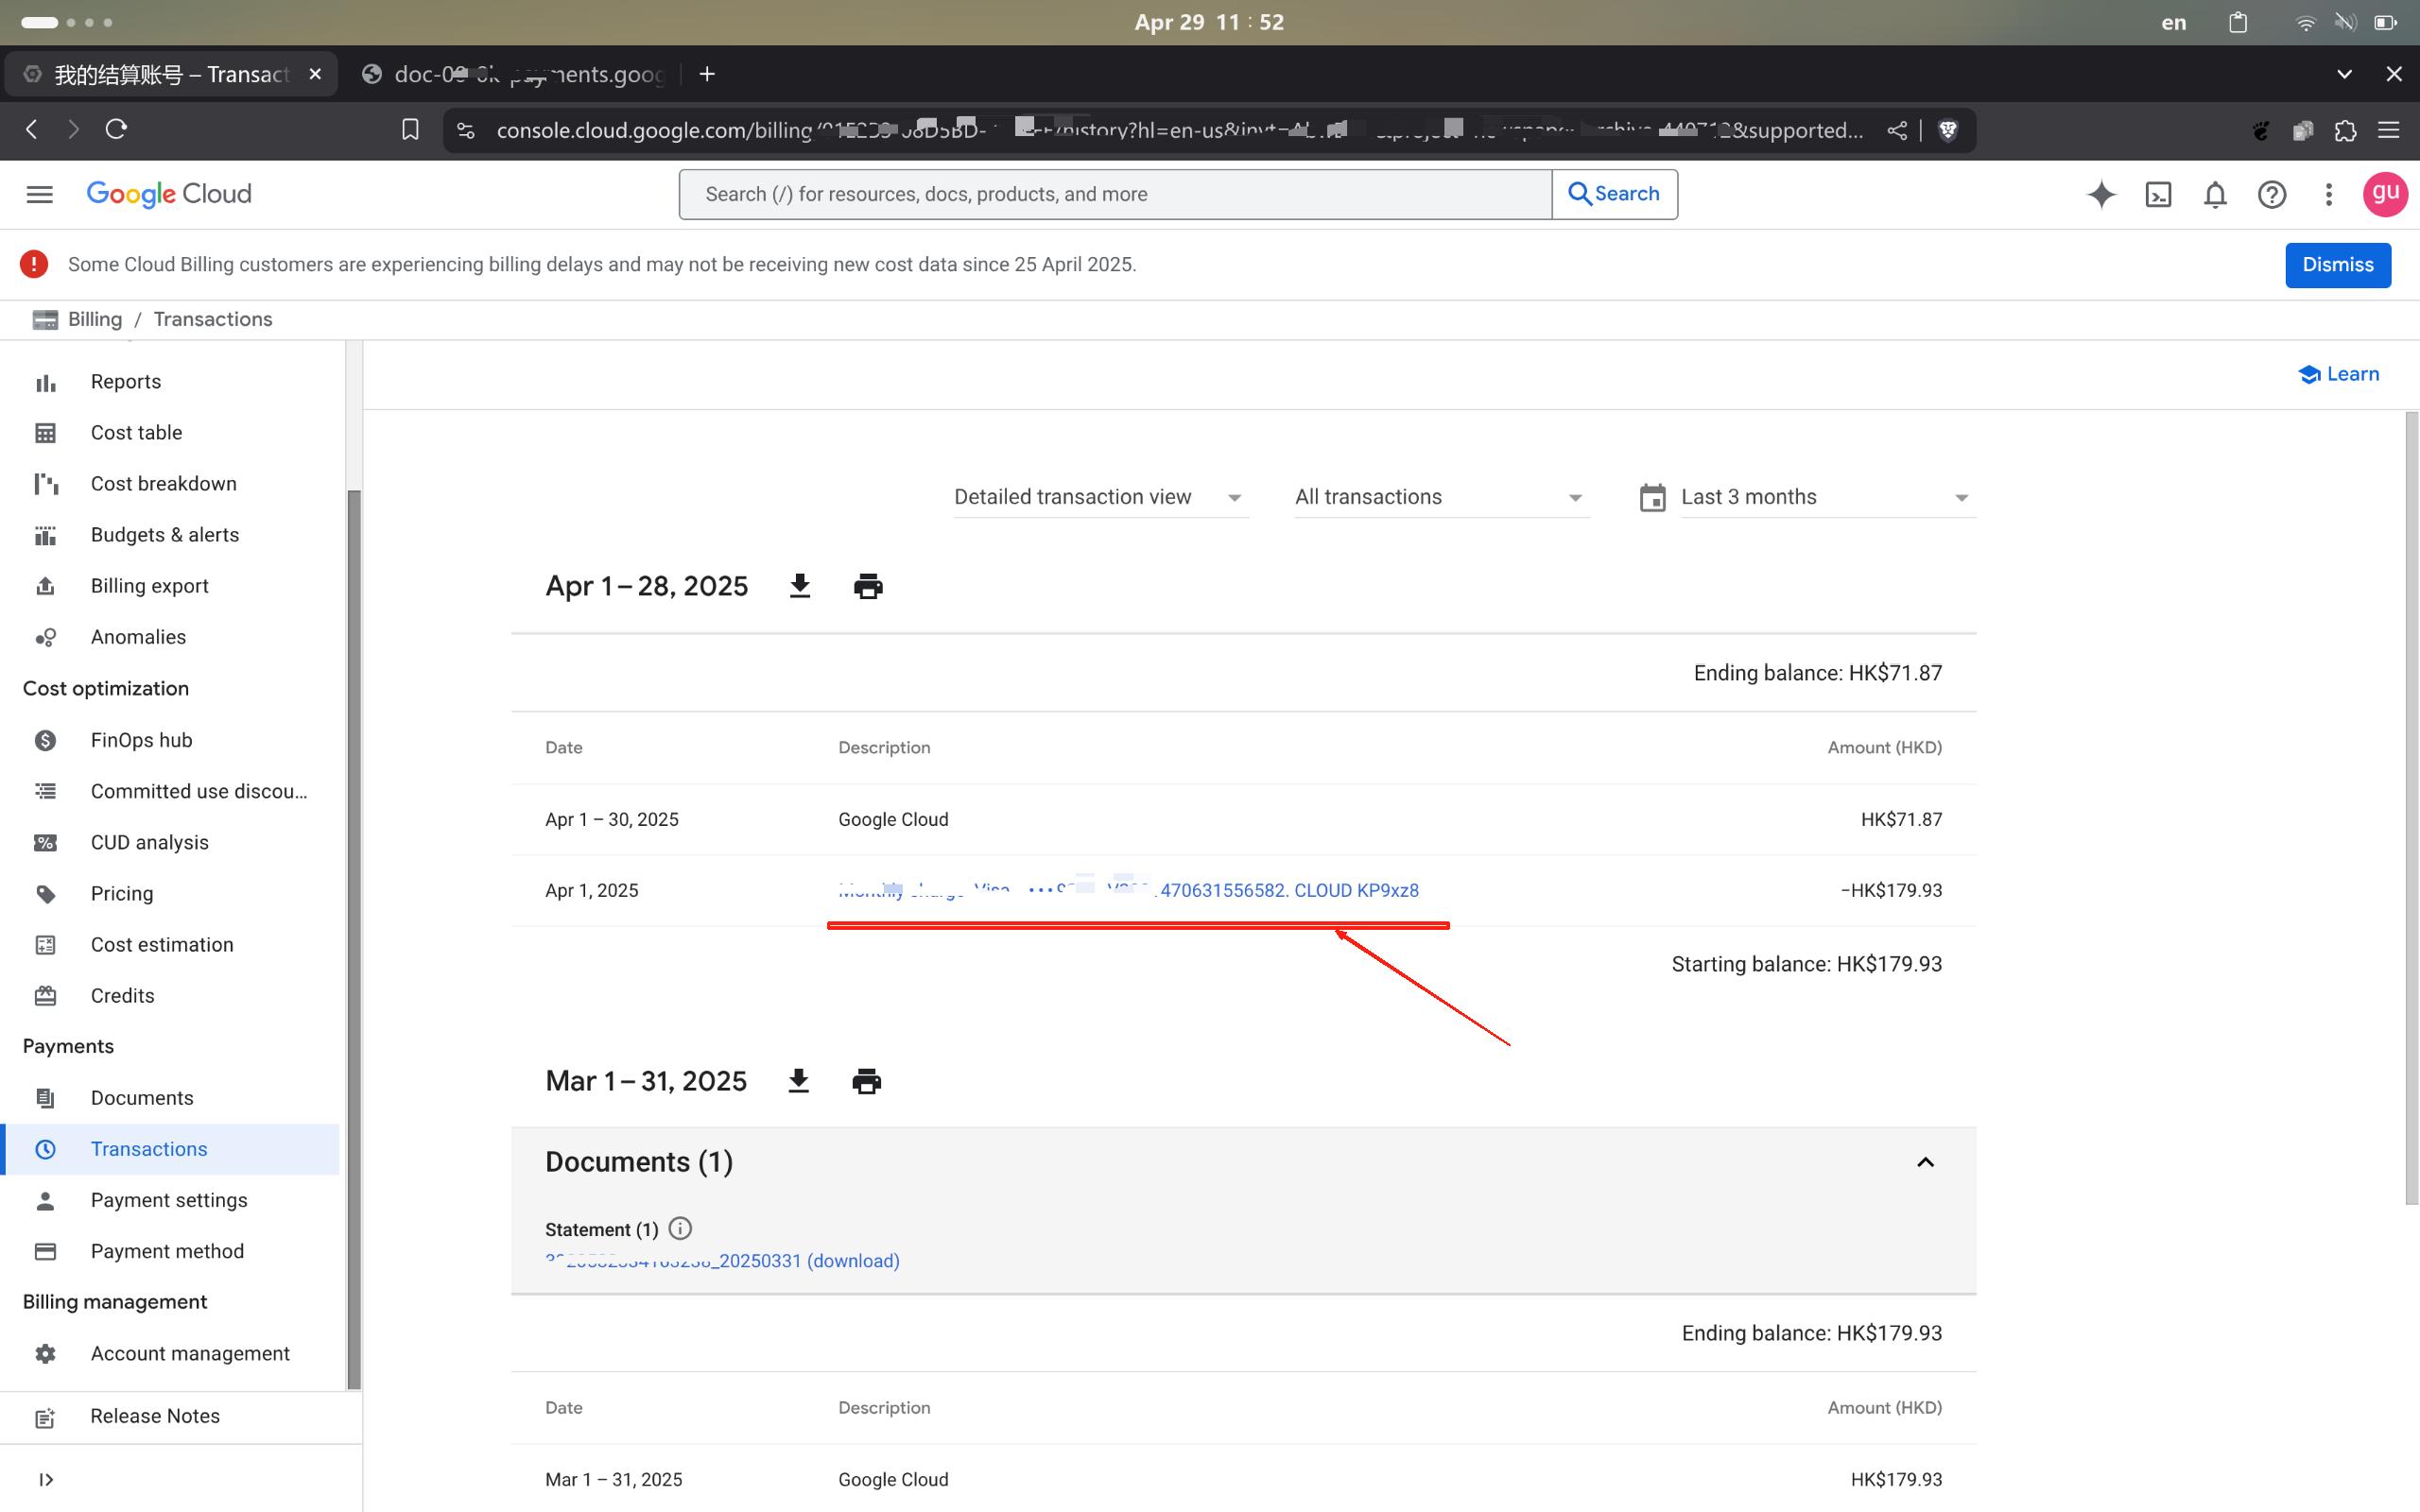Click the help question mark icon
This screenshot has height=1512, width=2420.
[2272, 194]
